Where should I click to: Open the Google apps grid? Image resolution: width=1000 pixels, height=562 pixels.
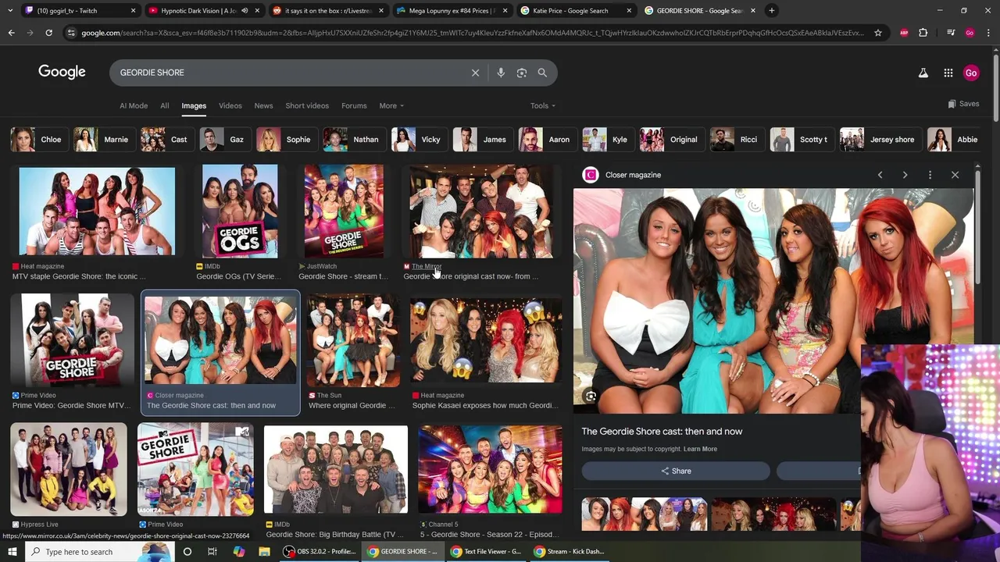tap(948, 73)
